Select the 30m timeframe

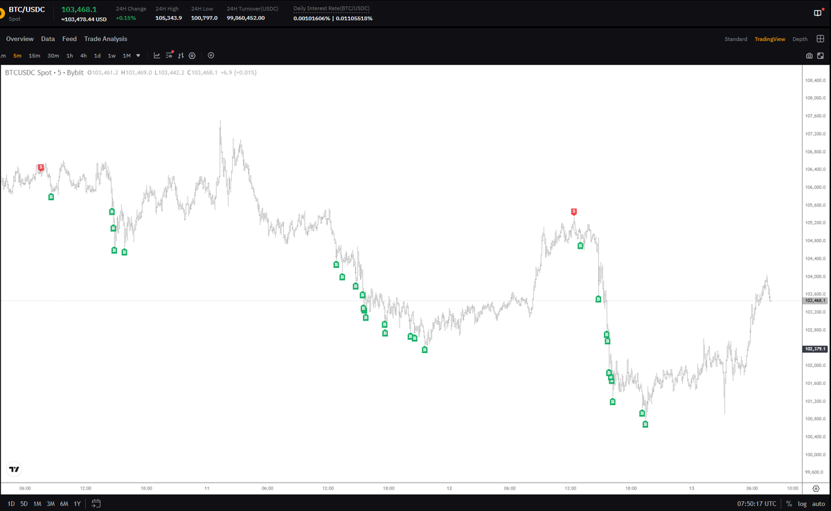(53, 55)
